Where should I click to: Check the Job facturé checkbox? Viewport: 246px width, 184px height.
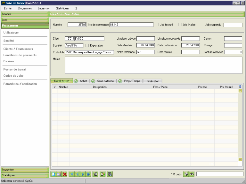157,25
